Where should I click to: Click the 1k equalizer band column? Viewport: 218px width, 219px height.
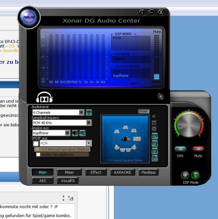(80, 57)
